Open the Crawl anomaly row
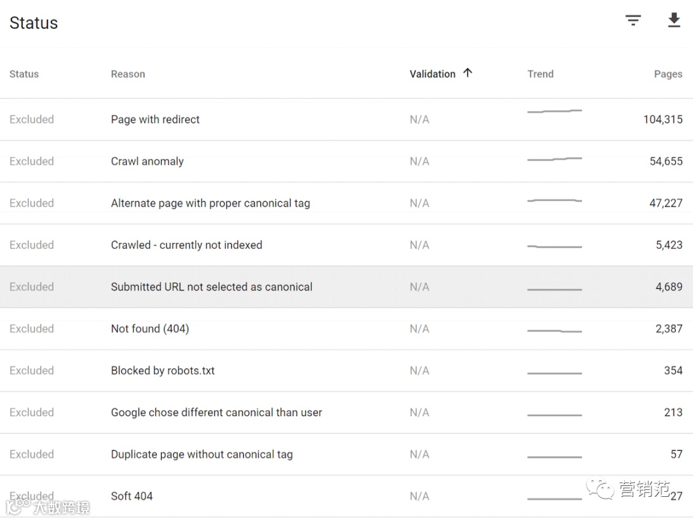Image resolution: width=693 pixels, height=520 pixels. (x=147, y=161)
